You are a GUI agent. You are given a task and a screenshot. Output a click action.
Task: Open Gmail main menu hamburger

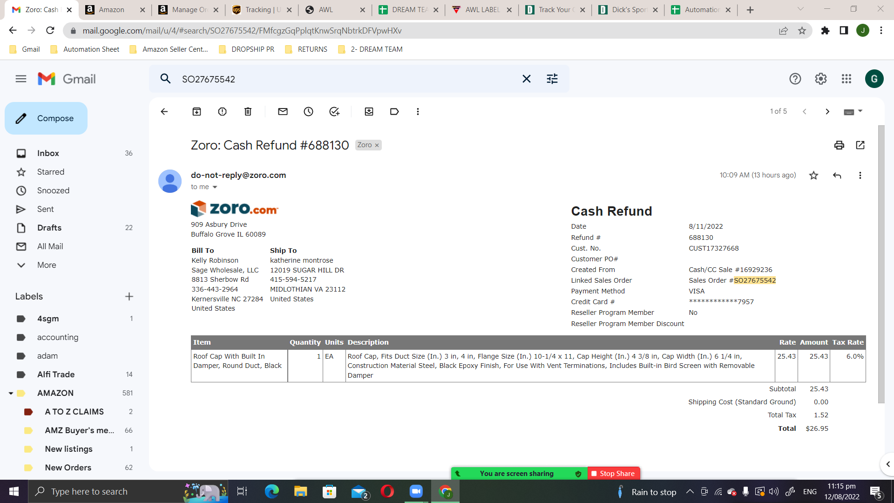pos(21,79)
